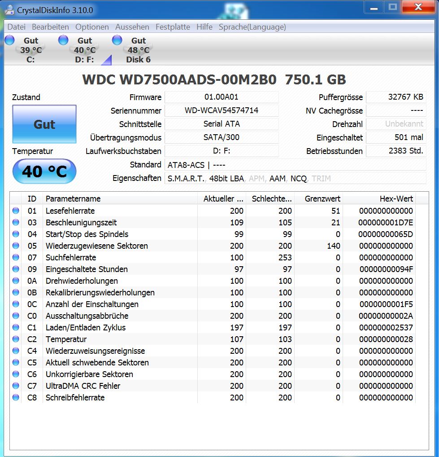Click the Laufwerksbuchstaben field D: F:
The width and height of the screenshot is (439, 457).
pos(222,151)
